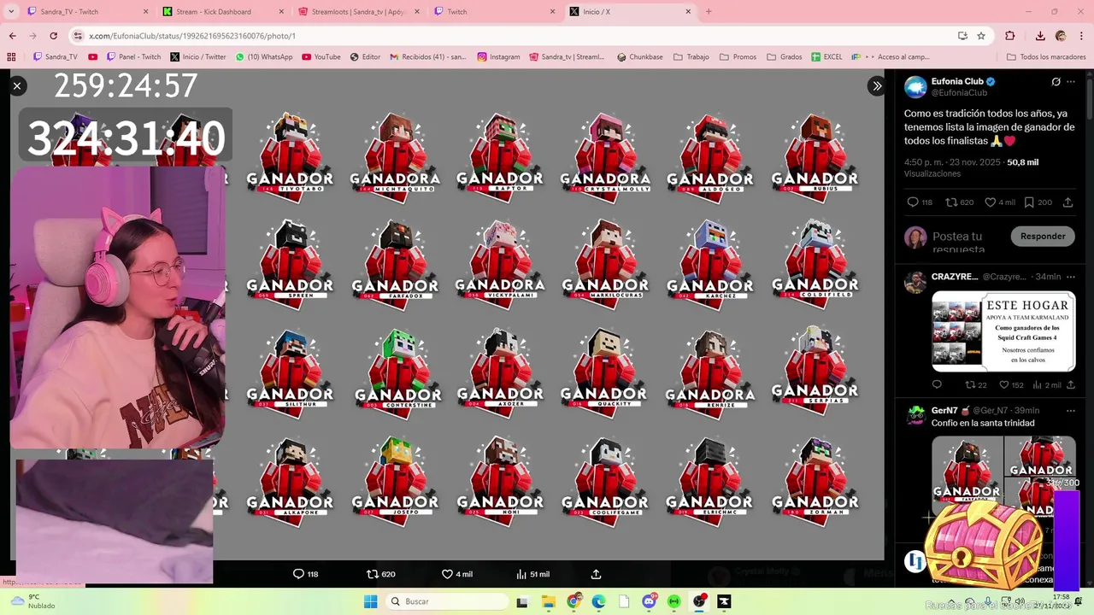Switch to the plain Twitch browser tab
Viewport: 1094px width, 615px height.
[x=495, y=11]
